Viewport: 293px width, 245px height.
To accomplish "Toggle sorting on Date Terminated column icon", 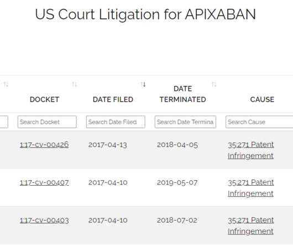I will pos(214,84).
